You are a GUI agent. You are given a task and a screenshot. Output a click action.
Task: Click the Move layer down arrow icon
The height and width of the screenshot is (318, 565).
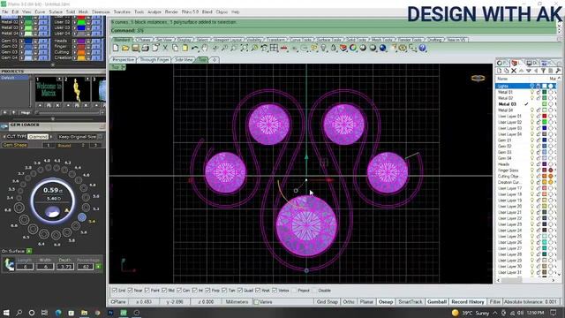(x=529, y=71)
